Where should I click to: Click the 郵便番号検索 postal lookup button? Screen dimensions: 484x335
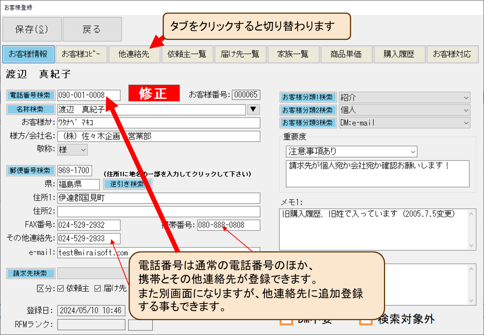pos(30,171)
